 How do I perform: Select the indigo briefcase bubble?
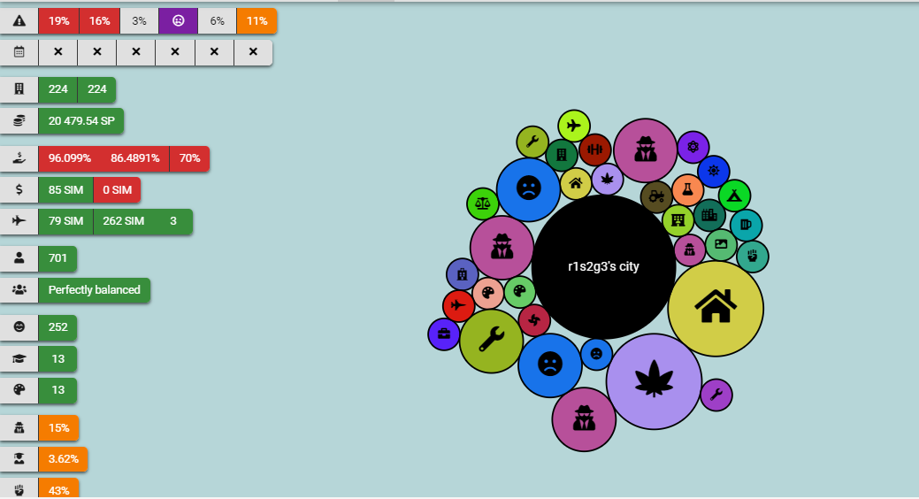444,334
